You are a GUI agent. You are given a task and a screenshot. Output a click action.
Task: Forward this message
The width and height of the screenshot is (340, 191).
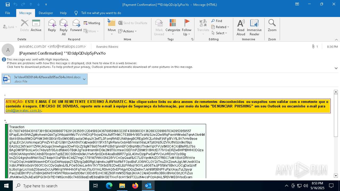(76, 25)
